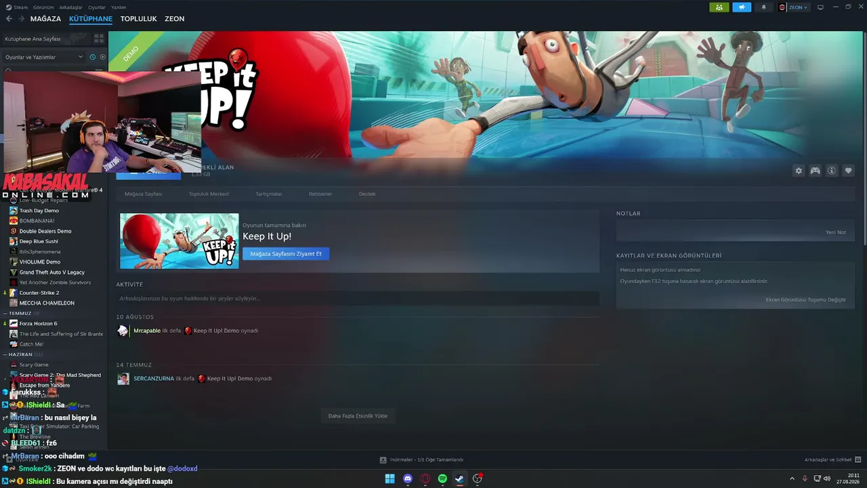Viewport: 867px width, 488px height.
Task: Open Oyunlar ve Yazılımlar filter dropdown
Action: pos(44,57)
